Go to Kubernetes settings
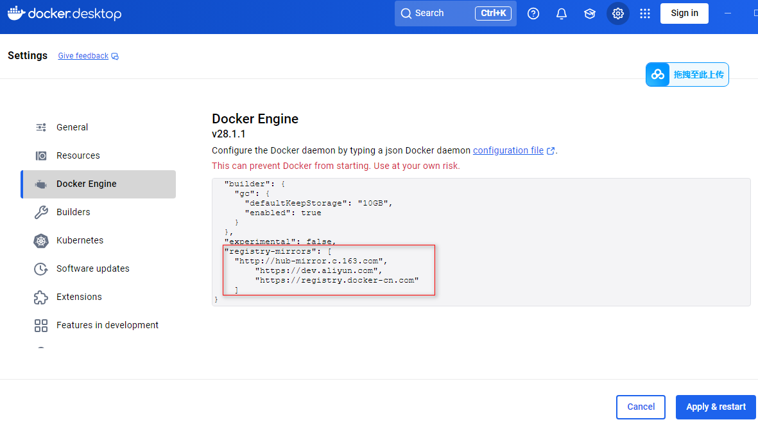The image size is (758, 422). [x=99, y=240]
